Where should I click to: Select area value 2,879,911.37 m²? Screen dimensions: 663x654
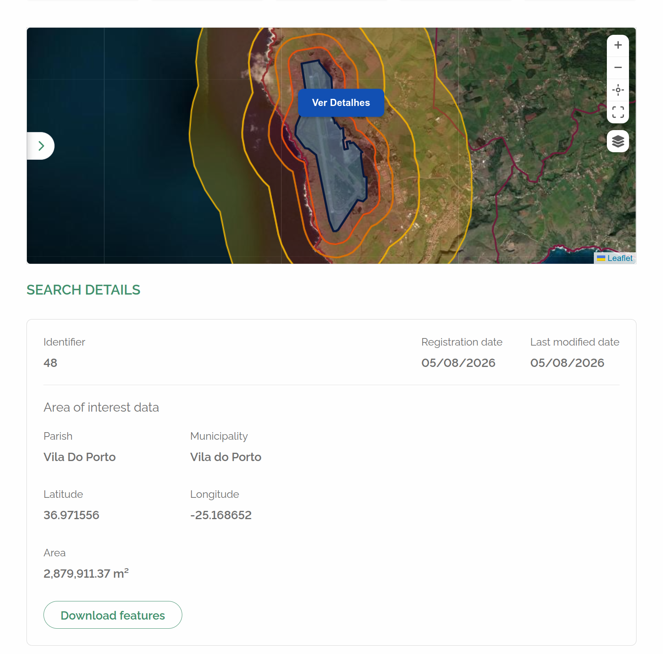86,573
